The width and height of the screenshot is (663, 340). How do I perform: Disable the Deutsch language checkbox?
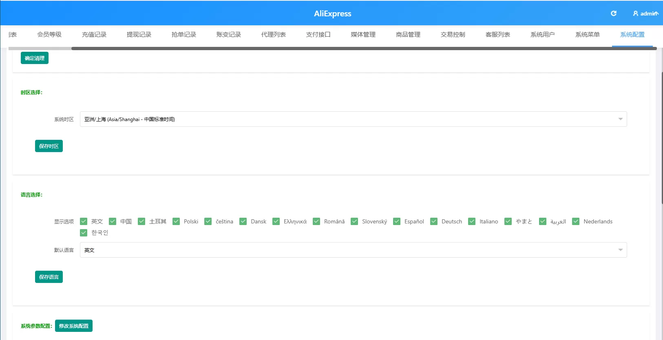point(434,221)
